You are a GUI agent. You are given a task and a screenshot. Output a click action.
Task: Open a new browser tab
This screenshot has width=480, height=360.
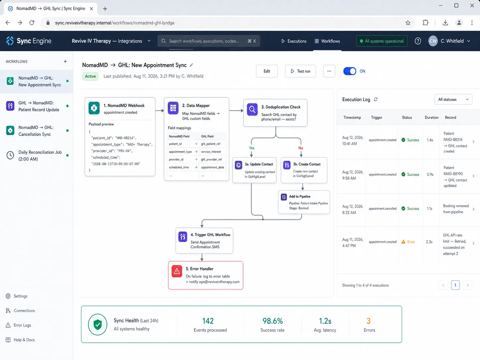pos(105,9)
